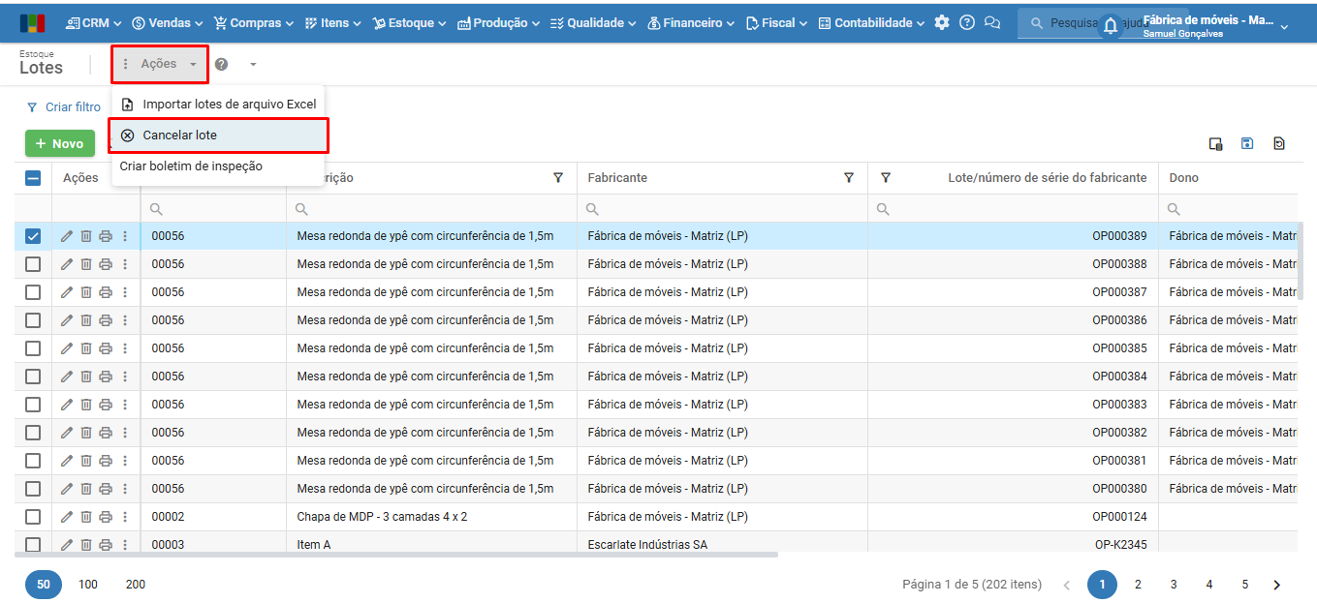Check the checkbox for lot OP000124
1317x603 pixels.
[33, 517]
